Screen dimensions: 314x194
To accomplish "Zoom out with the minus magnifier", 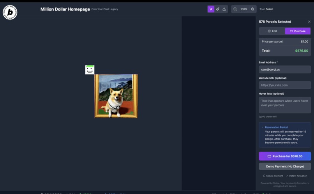I will (x=235, y=9).
